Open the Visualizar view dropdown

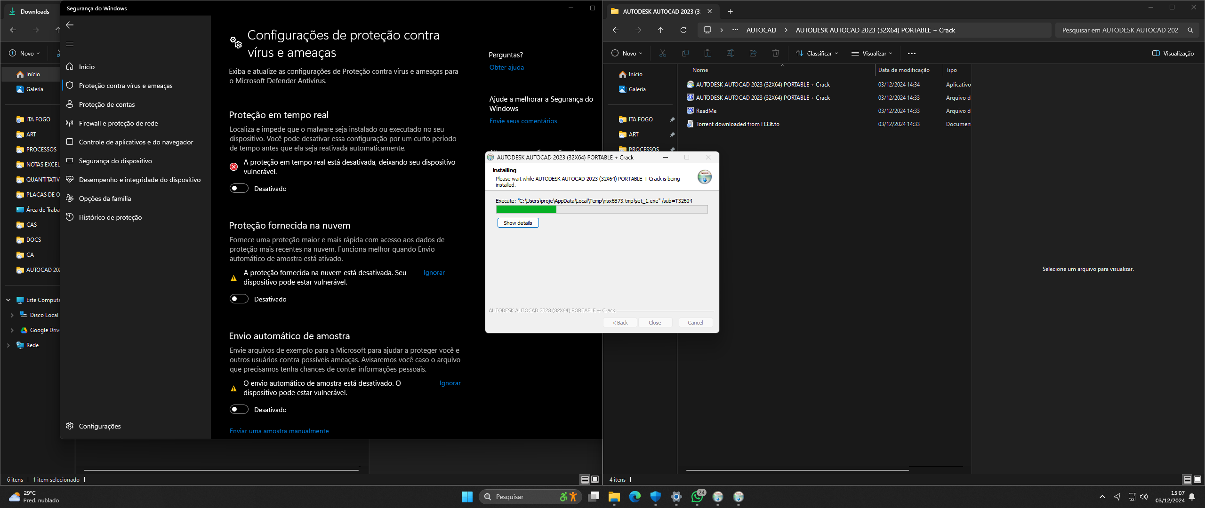click(x=872, y=53)
